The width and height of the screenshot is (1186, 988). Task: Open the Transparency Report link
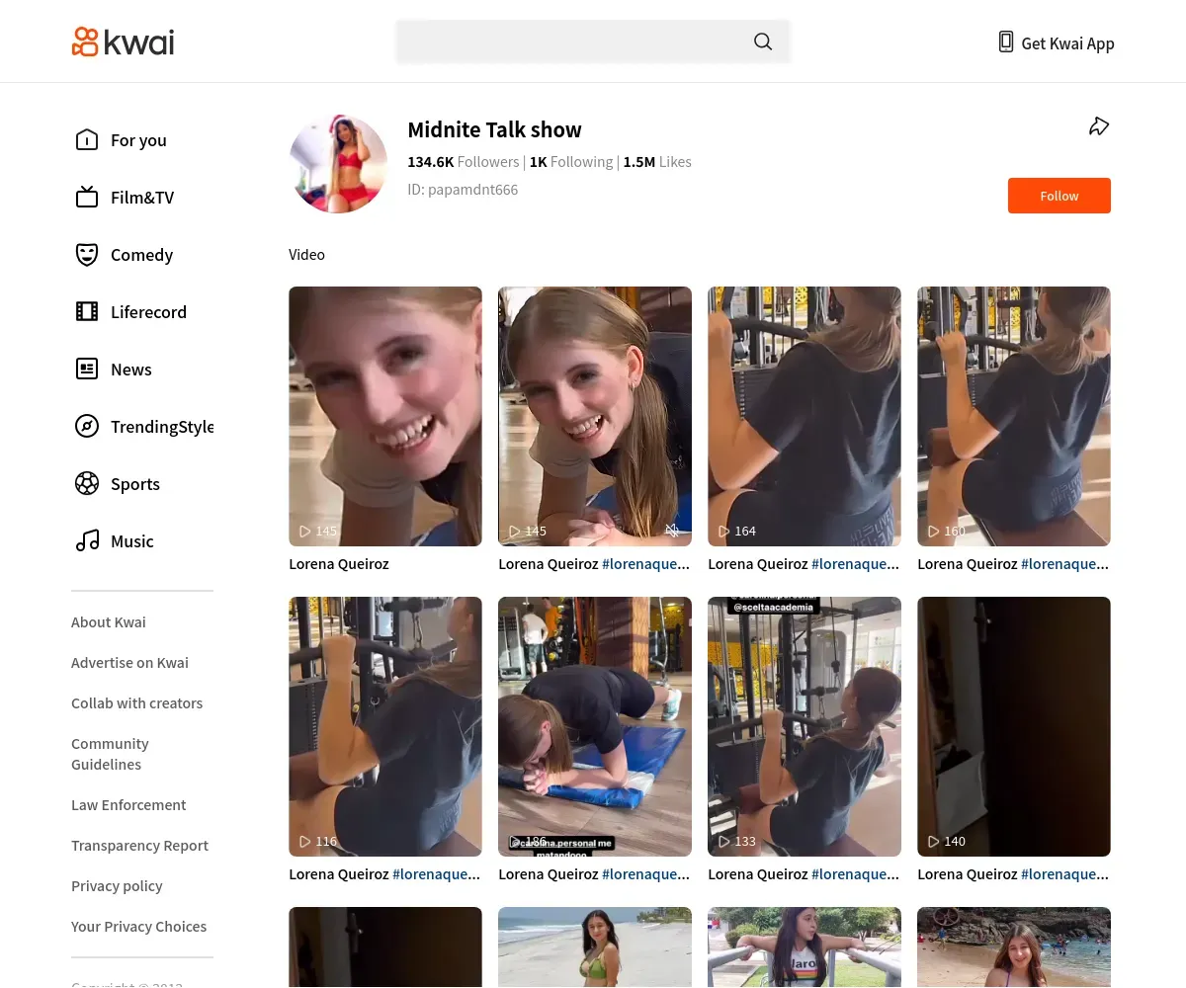pyautogui.click(x=139, y=846)
